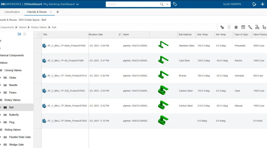Switch to table view icon in toolbar
This screenshot has width=267, height=148.
click(x=243, y=27)
